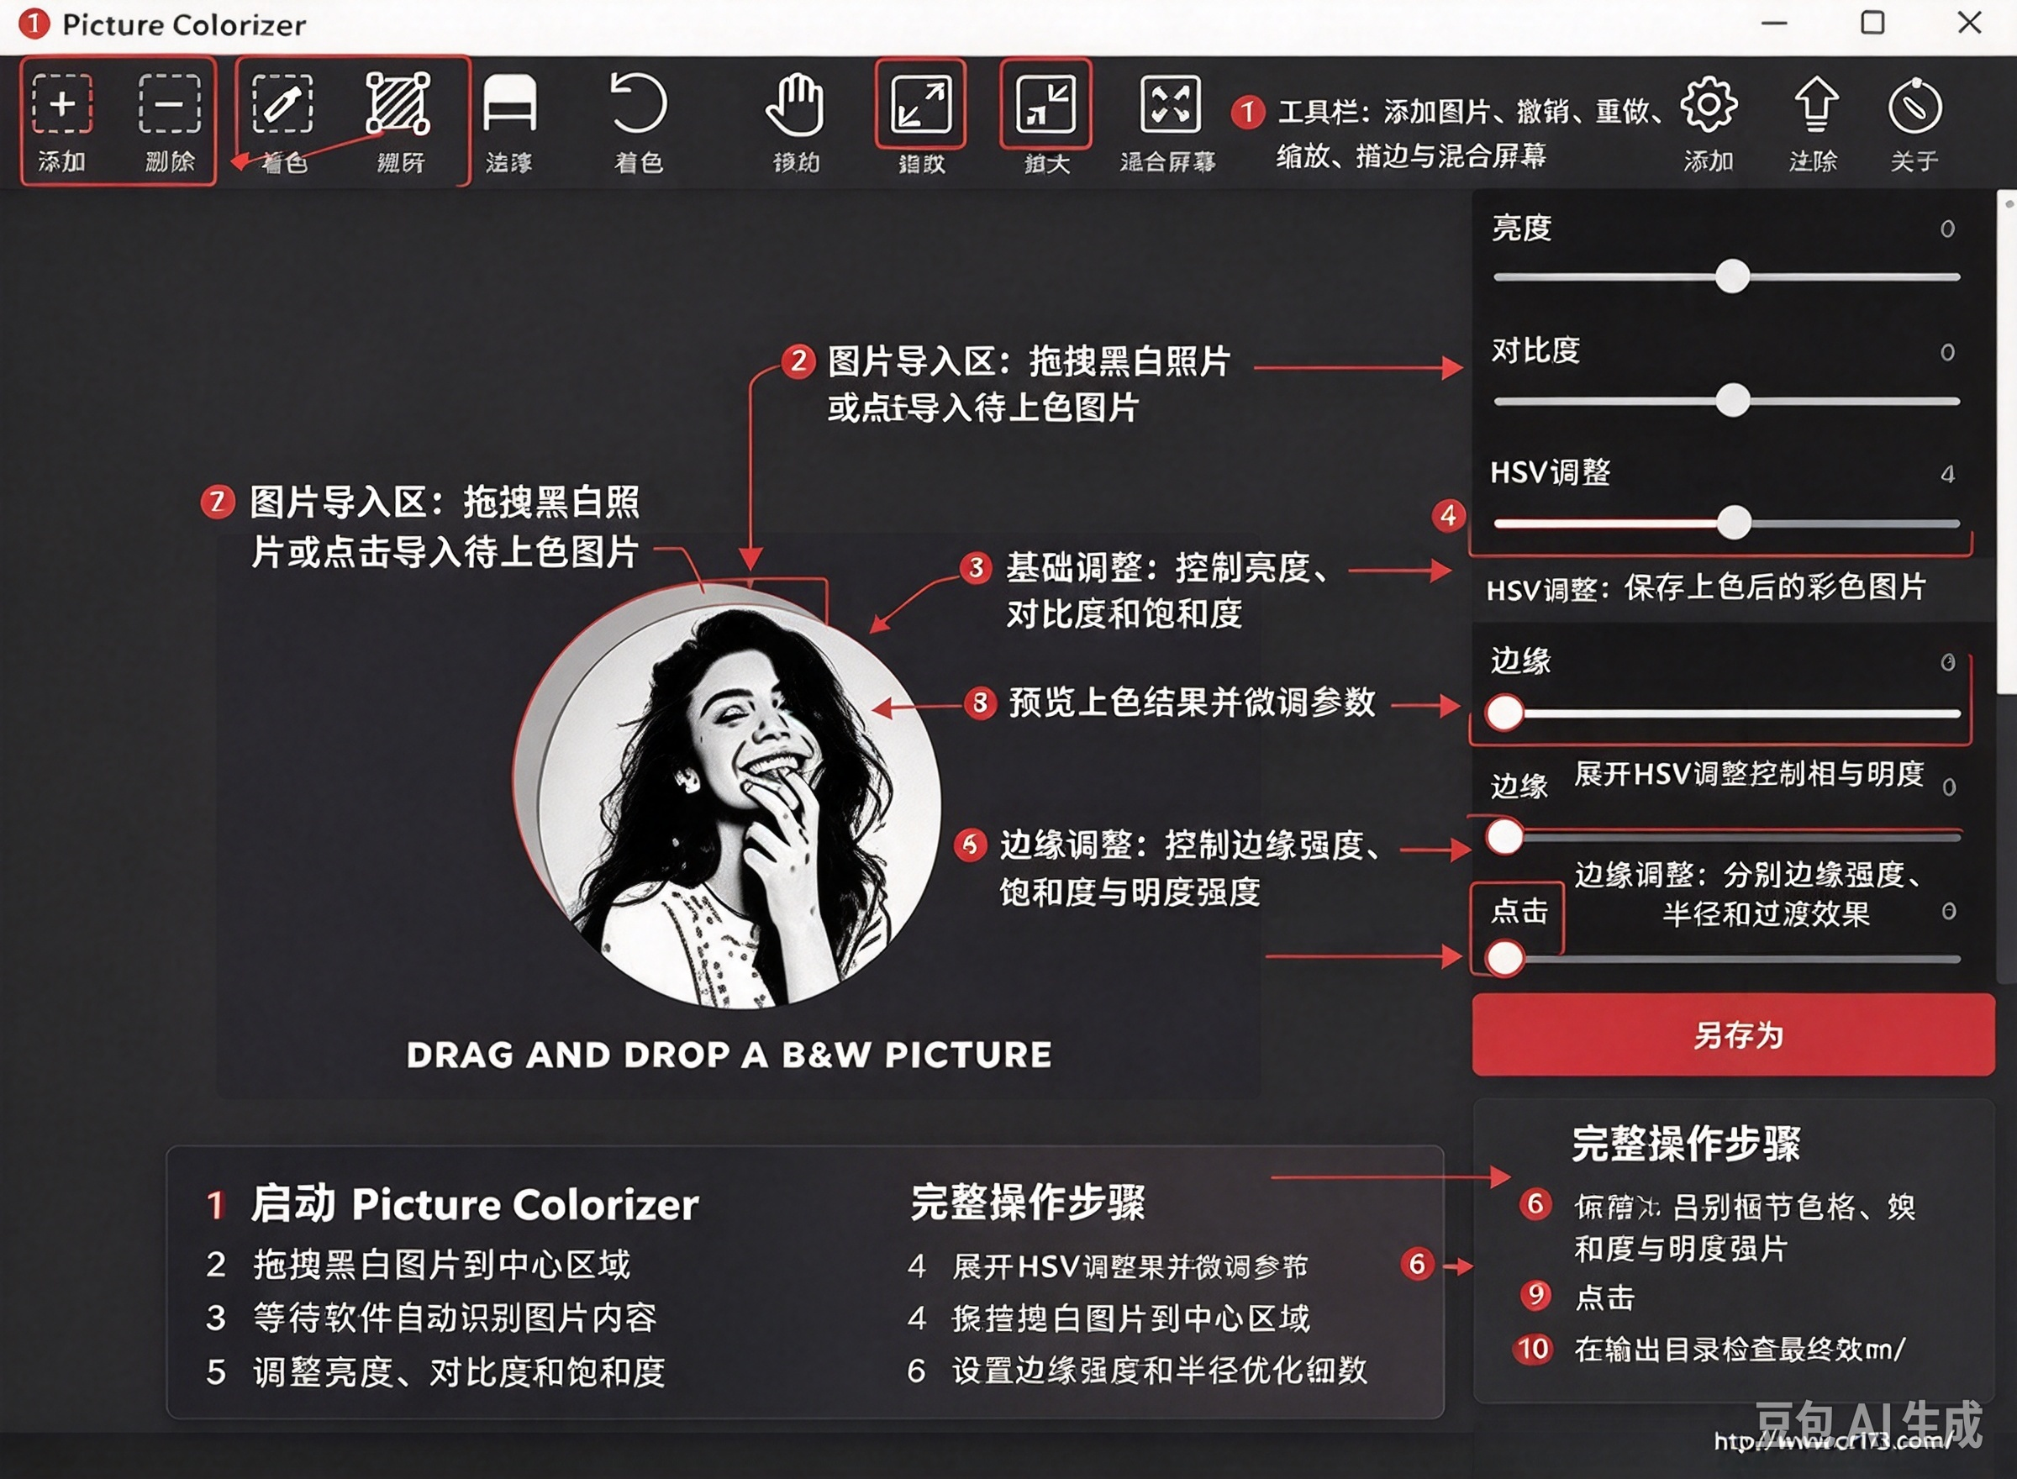
Task: Click the DRAG AND DROP A B&W PICTURE text
Action: pyautogui.click(x=729, y=1055)
